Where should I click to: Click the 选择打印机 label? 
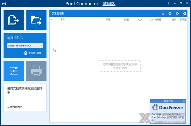point(15,38)
